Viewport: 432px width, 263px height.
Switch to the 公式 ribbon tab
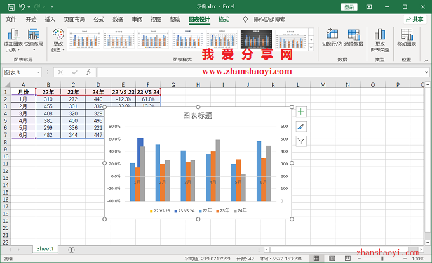tap(98, 19)
